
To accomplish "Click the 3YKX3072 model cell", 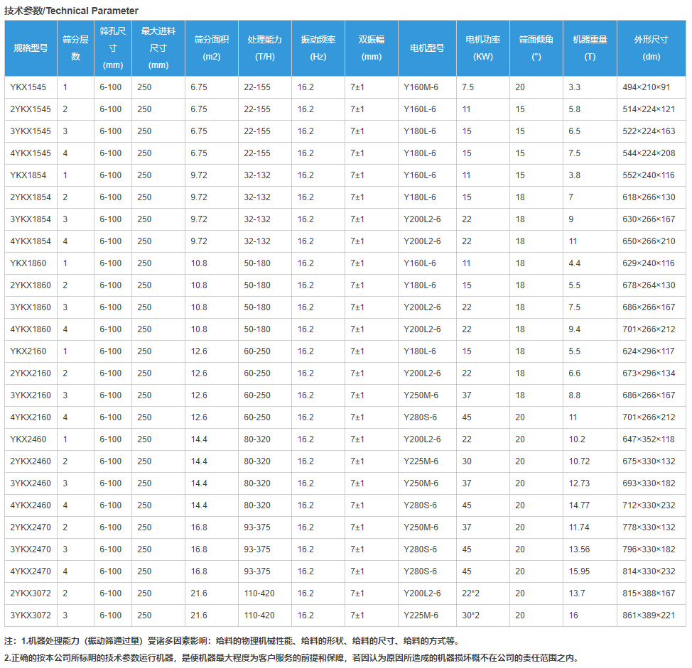I will point(31,615).
